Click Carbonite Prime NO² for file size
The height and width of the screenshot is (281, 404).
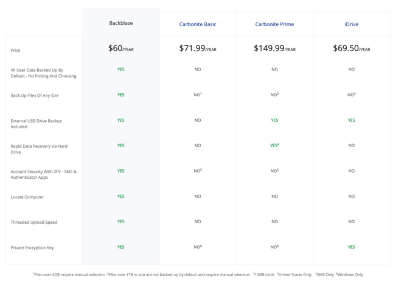274,94
